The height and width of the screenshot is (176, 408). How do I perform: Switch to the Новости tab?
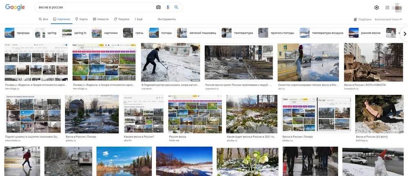pyautogui.click(x=101, y=19)
